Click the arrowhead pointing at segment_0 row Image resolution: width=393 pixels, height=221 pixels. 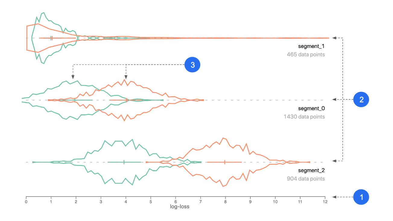334,99
